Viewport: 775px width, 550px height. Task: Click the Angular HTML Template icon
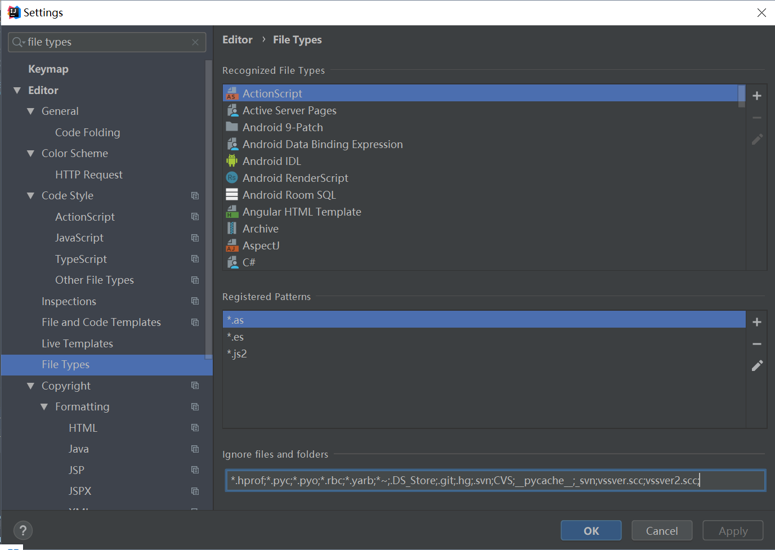coord(232,212)
